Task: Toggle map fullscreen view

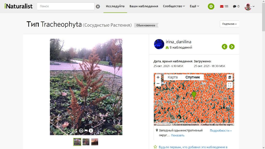Action: coord(230,85)
